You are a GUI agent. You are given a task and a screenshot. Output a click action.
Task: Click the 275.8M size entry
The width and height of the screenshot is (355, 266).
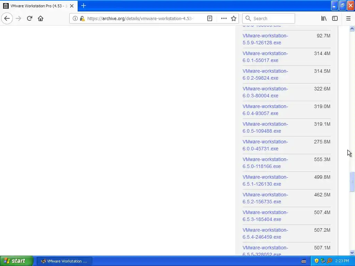click(x=322, y=142)
